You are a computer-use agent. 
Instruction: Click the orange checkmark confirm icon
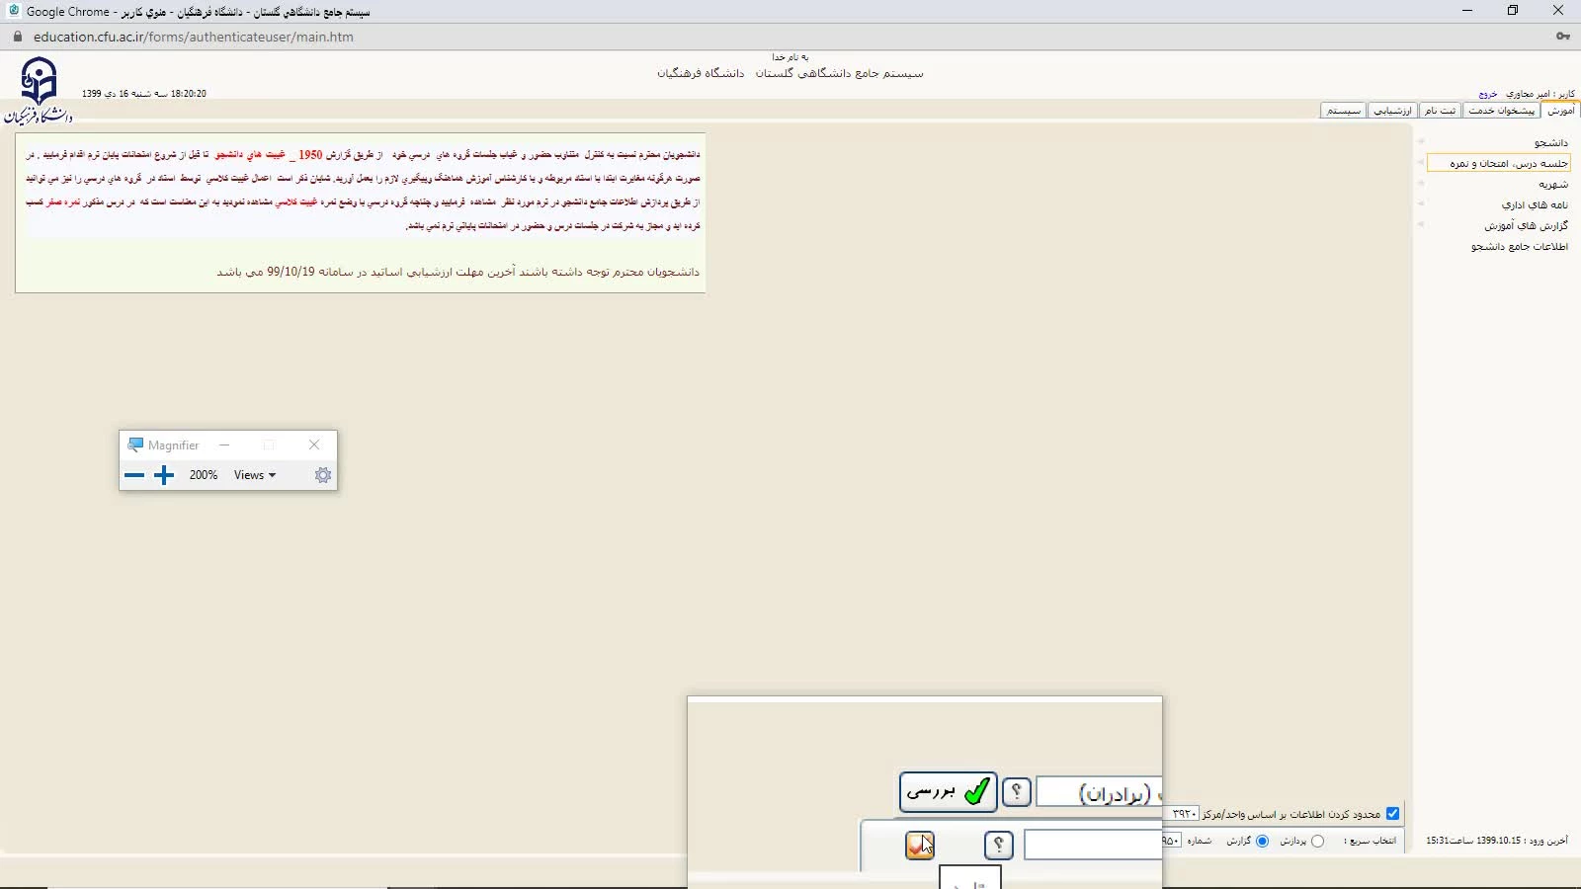[919, 846]
